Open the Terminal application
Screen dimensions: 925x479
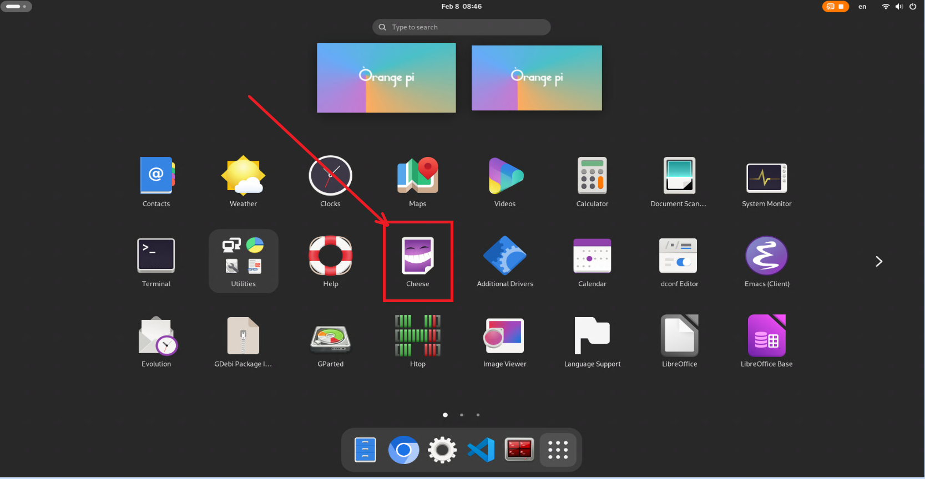click(x=156, y=256)
